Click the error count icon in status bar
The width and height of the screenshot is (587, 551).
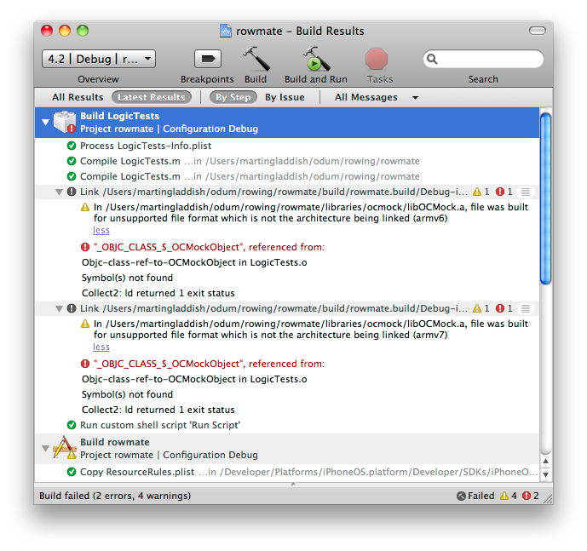point(526,496)
